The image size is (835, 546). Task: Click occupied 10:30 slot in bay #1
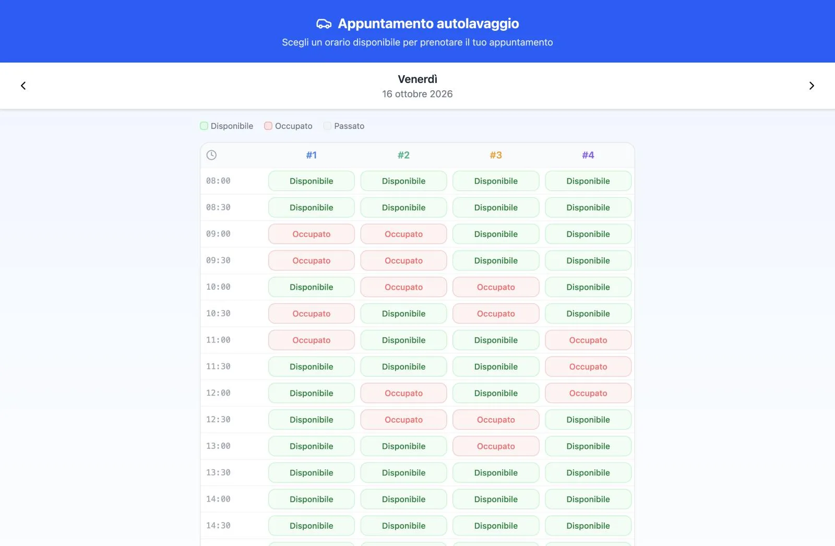(312, 314)
